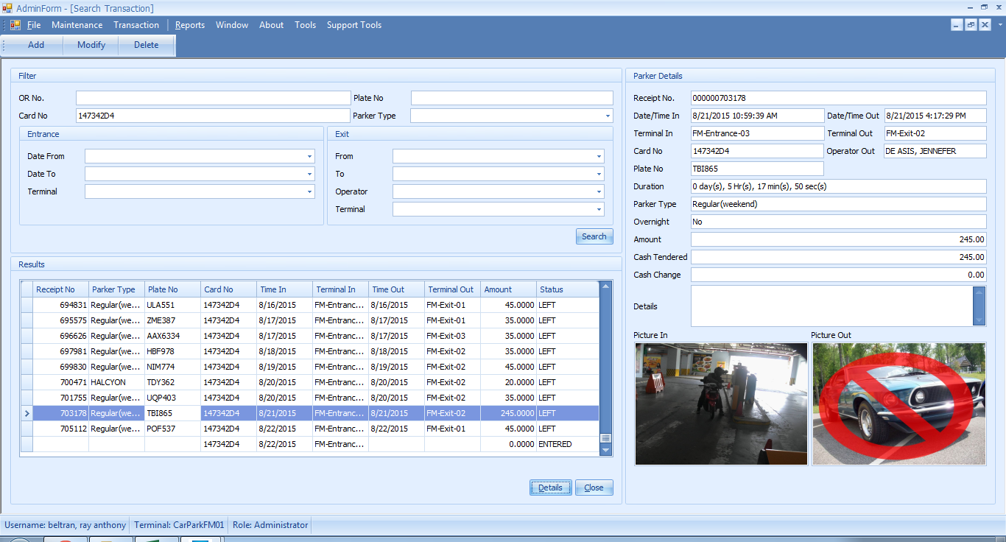Click the Add toolbar button
This screenshot has height=542, width=1006.
click(x=36, y=45)
